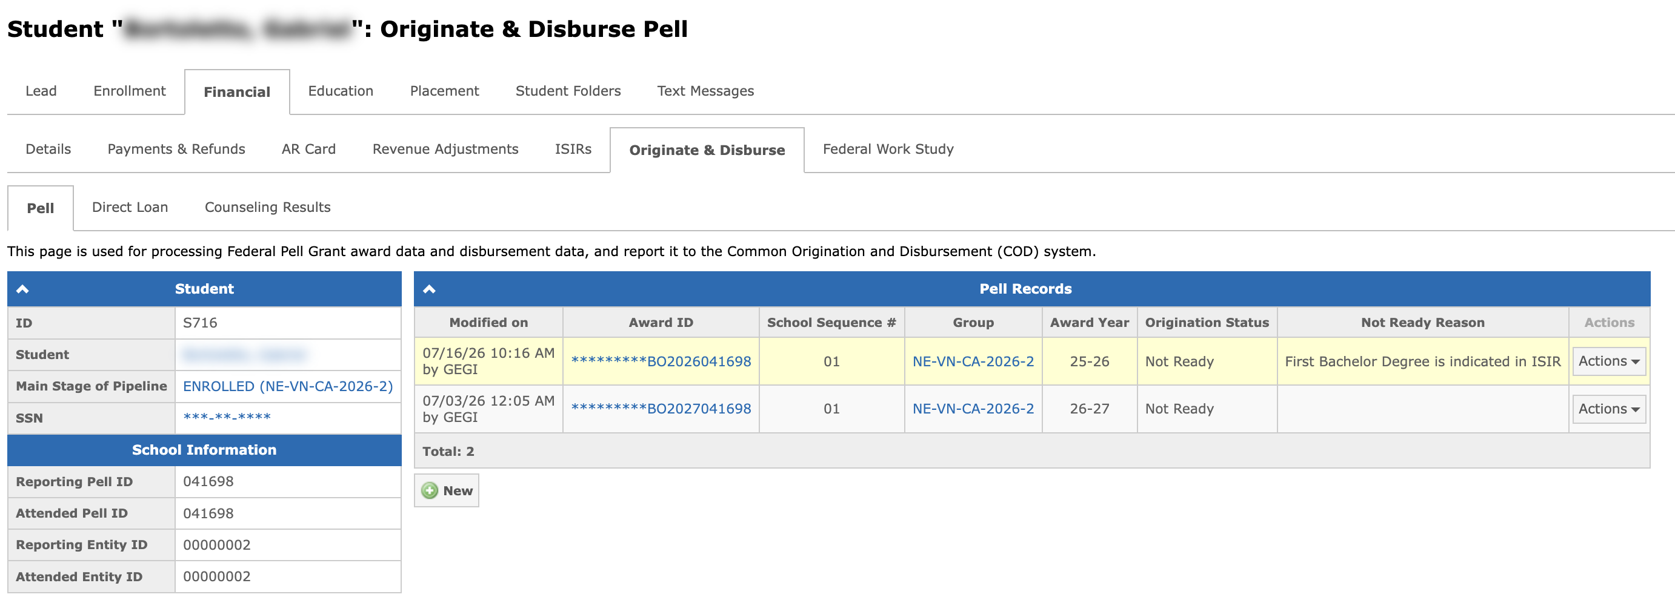Open the Student Folders tab
Viewport: 1675px width, 603px height.
(x=568, y=91)
